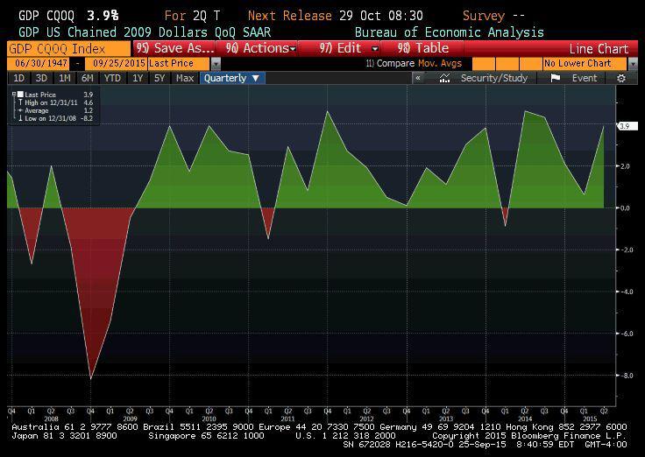This screenshot has height=457, width=645.
Task: Collapse panel with double-left chevron
Action: (x=418, y=78)
